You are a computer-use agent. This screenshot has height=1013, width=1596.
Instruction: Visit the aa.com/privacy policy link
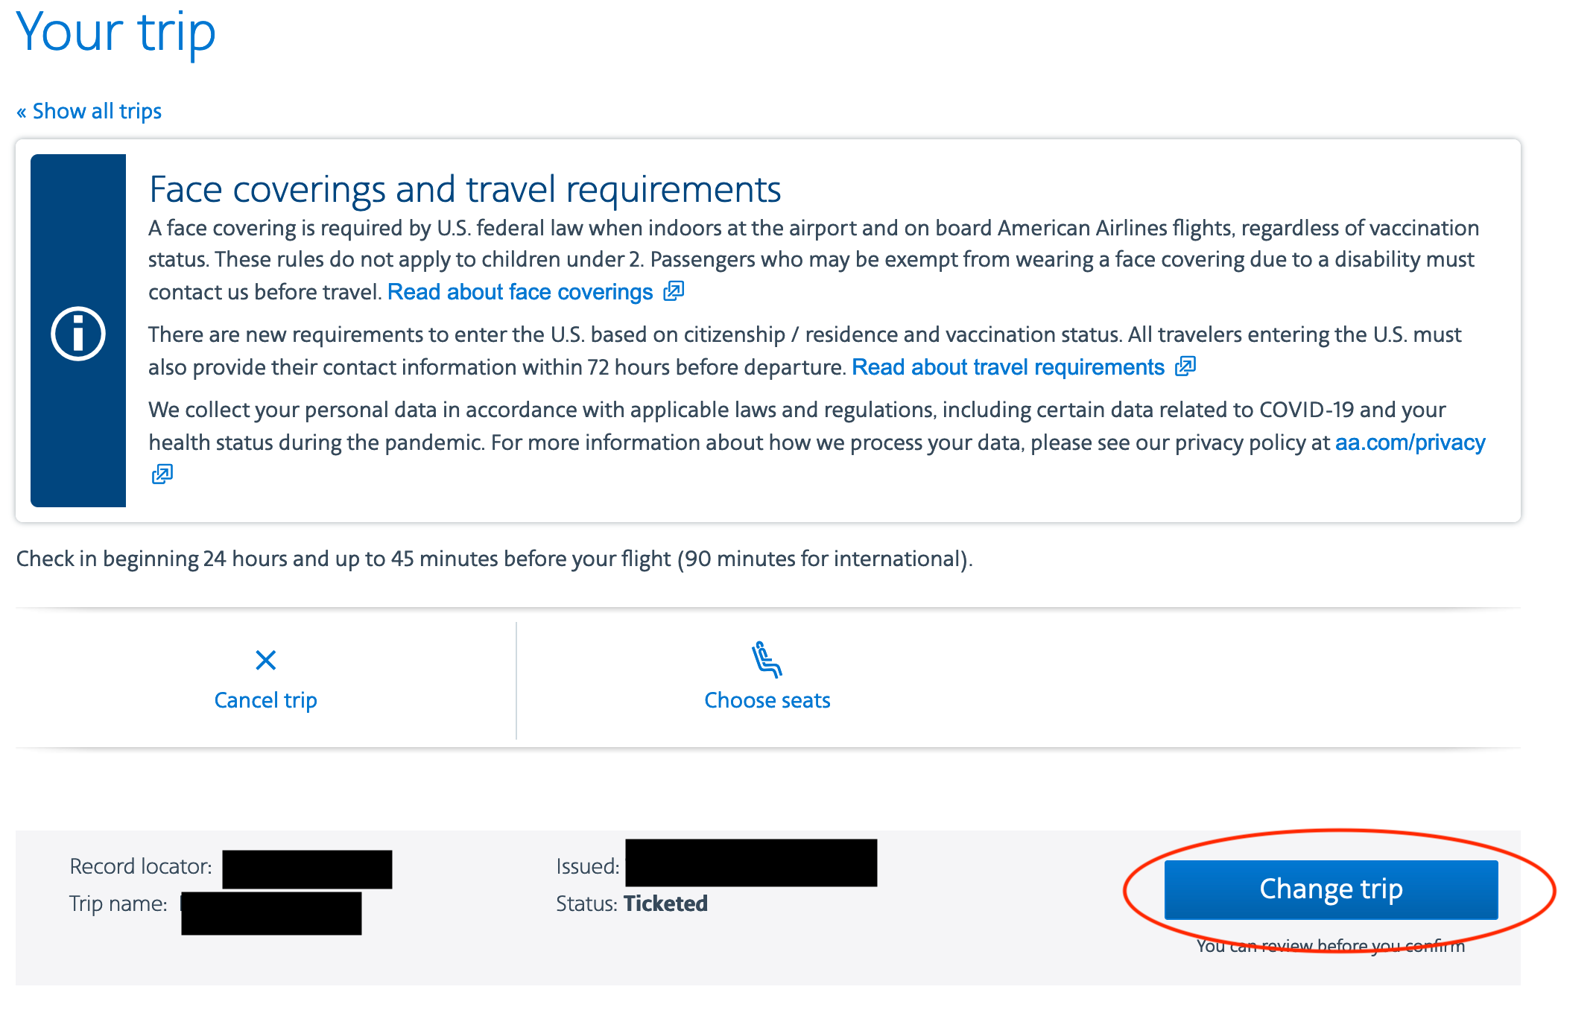(1410, 442)
